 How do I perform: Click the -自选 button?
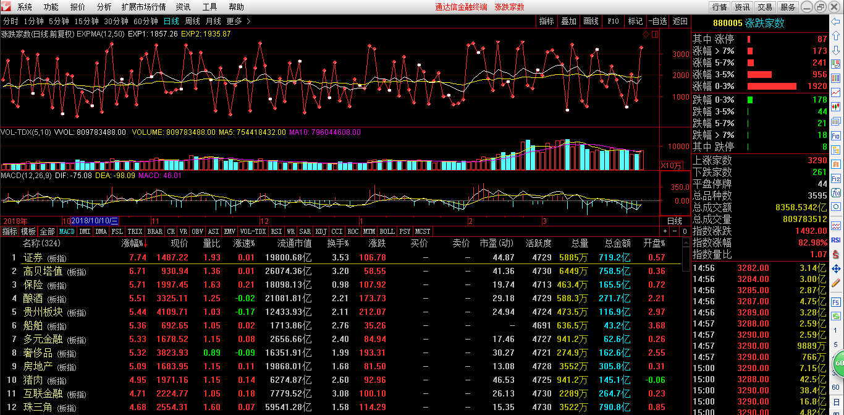(x=657, y=21)
